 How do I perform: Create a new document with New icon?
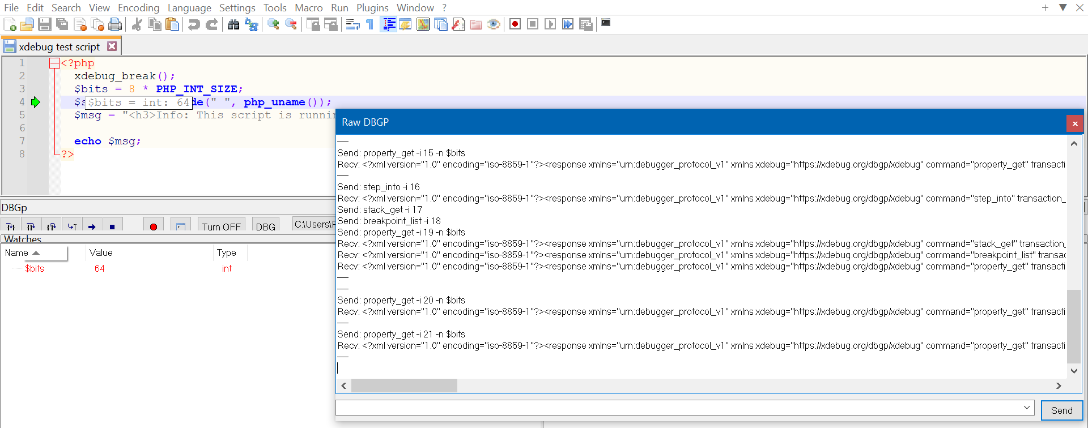[10, 24]
